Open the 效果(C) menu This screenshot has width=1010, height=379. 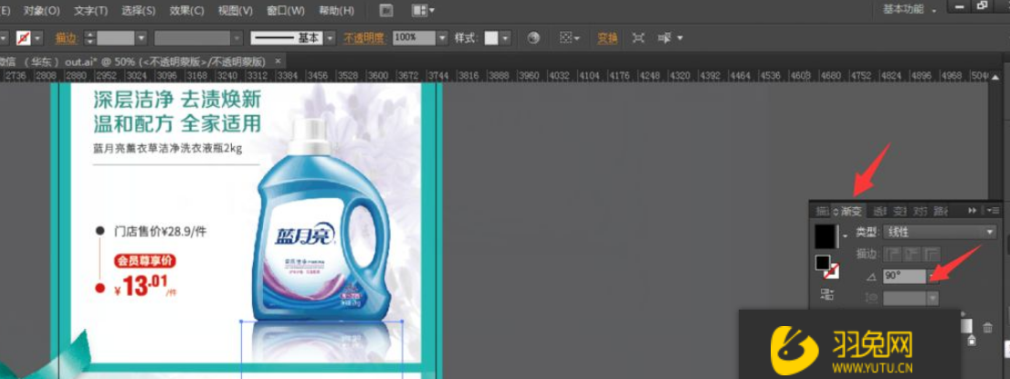(187, 10)
